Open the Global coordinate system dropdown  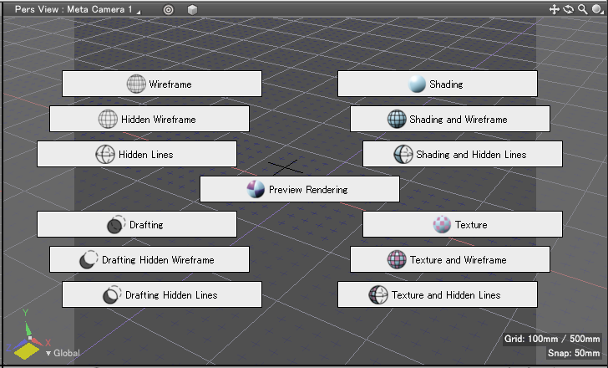[x=63, y=353]
